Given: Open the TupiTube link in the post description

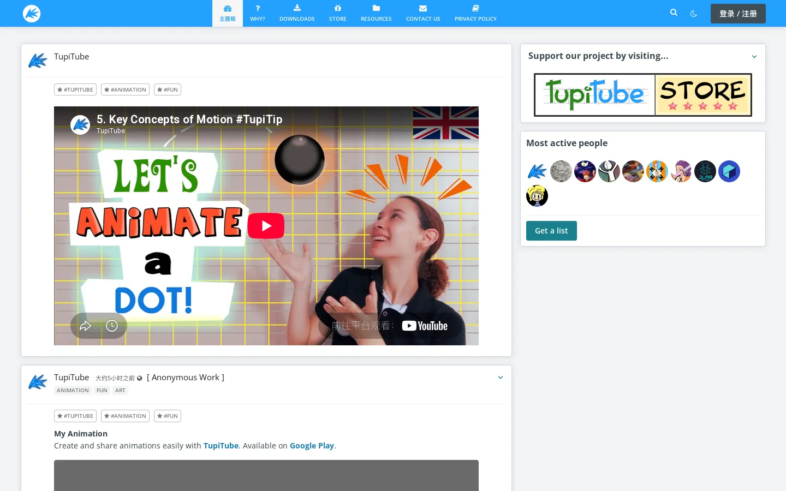Looking at the screenshot, I should 221,446.
